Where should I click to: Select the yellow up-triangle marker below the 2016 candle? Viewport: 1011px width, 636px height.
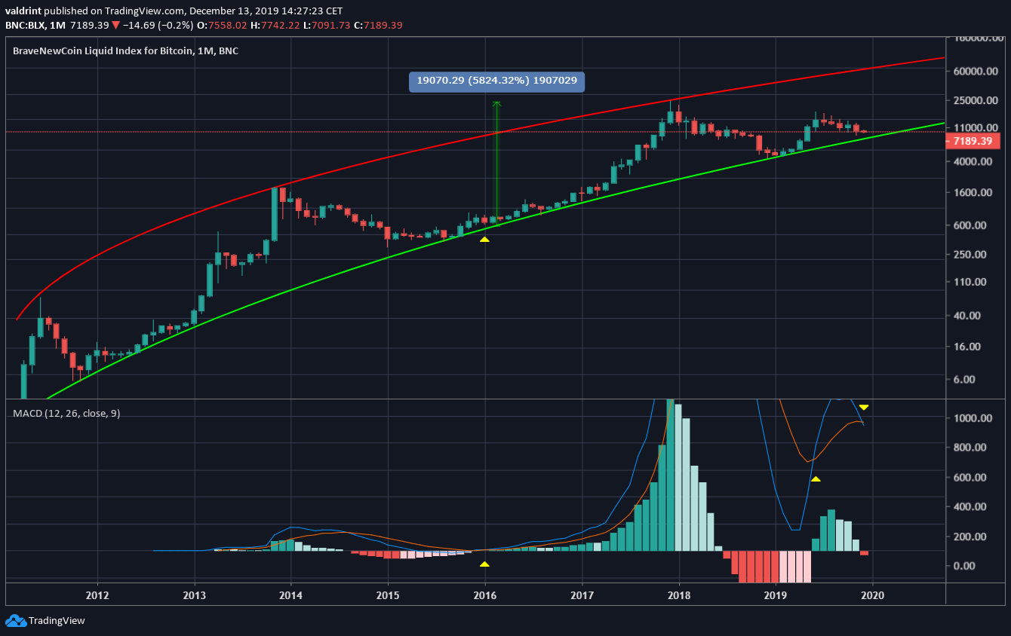coord(485,240)
